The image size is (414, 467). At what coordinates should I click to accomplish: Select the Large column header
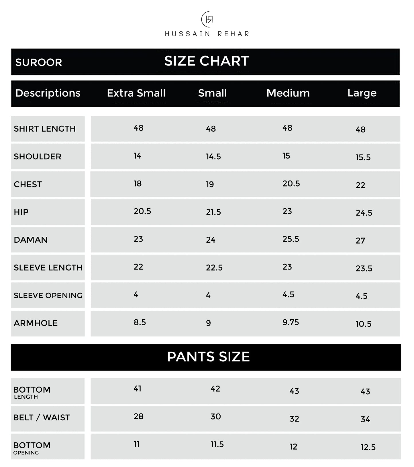coord(362,93)
